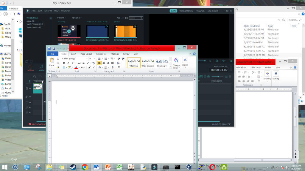Open Steam from the taskbar

tap(73, 167)
